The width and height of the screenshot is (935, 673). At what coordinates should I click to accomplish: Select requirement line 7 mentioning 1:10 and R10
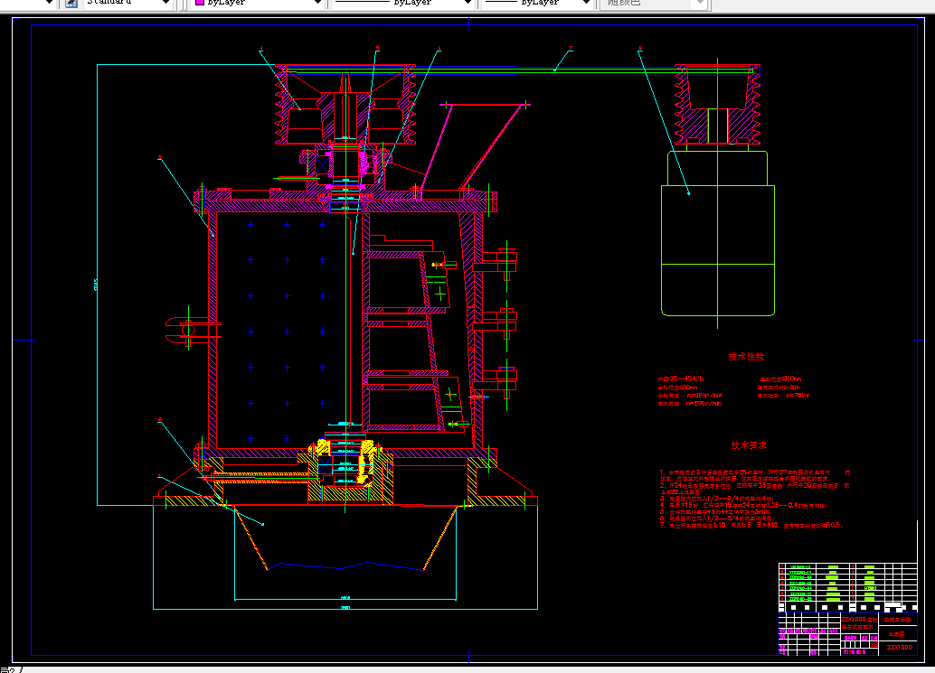click(751, 525)
